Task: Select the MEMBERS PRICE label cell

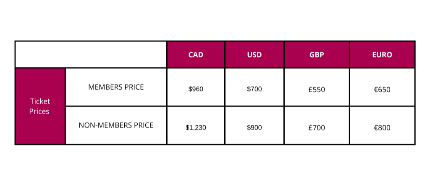Action: [116, 87]
